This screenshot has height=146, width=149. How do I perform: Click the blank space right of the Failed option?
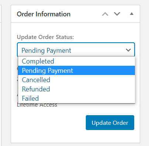87,98
